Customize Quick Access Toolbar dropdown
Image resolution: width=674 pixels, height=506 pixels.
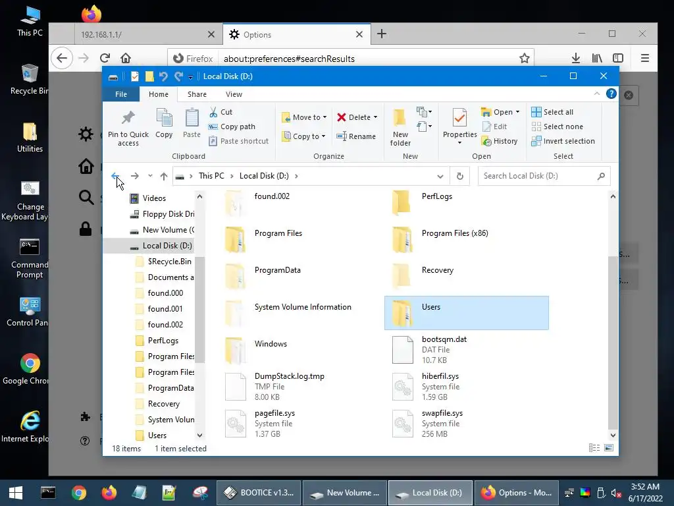[190, 77]
